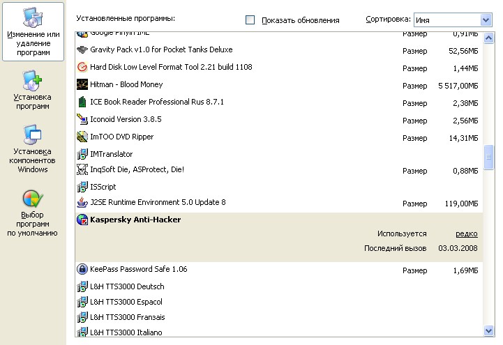Select the KeePass lock icon

tap(82, 269)
